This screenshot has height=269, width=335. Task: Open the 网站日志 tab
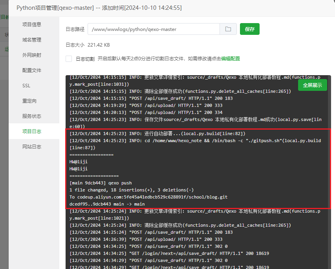pos(32,147)
